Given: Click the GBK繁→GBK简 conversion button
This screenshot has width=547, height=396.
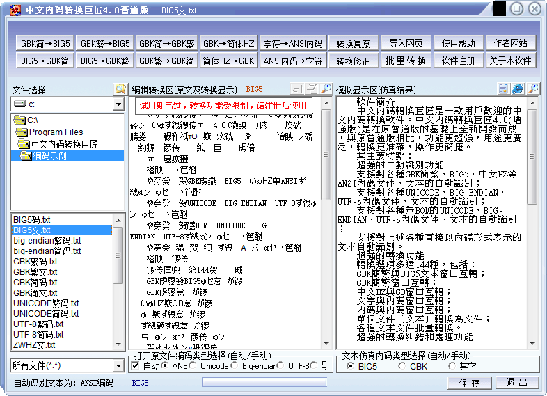Looking at the screenshot, I should pos(167,61).
